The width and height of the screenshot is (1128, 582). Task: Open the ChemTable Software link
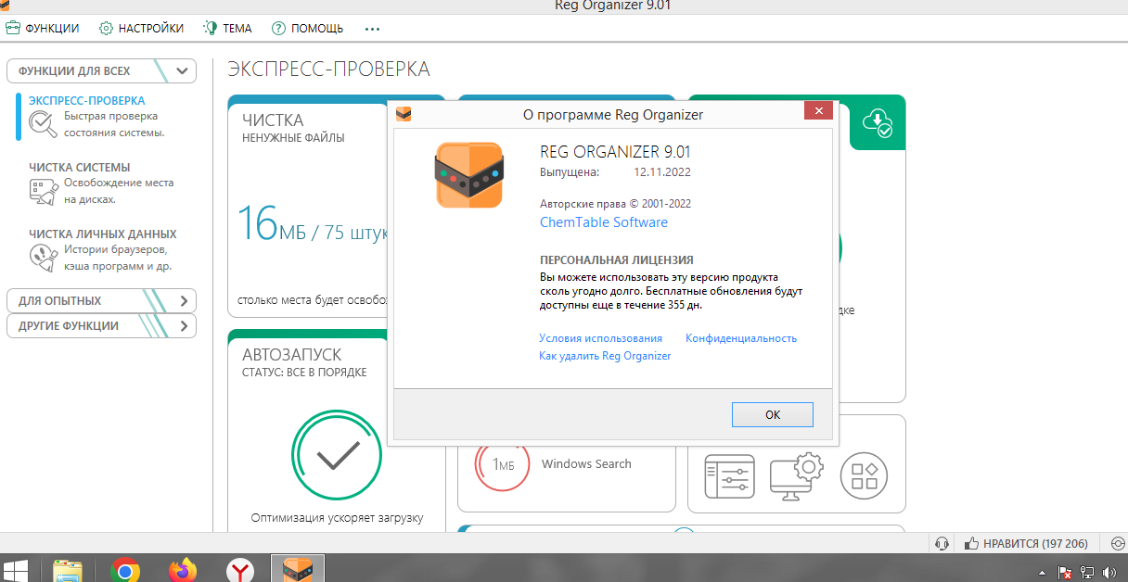point(604,222)
